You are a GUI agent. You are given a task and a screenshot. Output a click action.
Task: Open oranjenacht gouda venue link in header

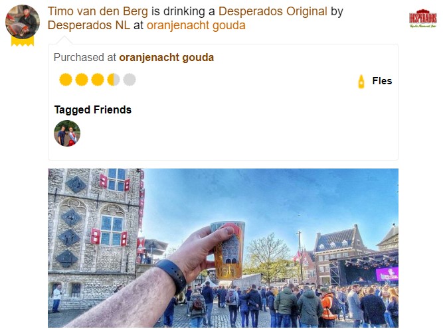(x=196, y=25)
